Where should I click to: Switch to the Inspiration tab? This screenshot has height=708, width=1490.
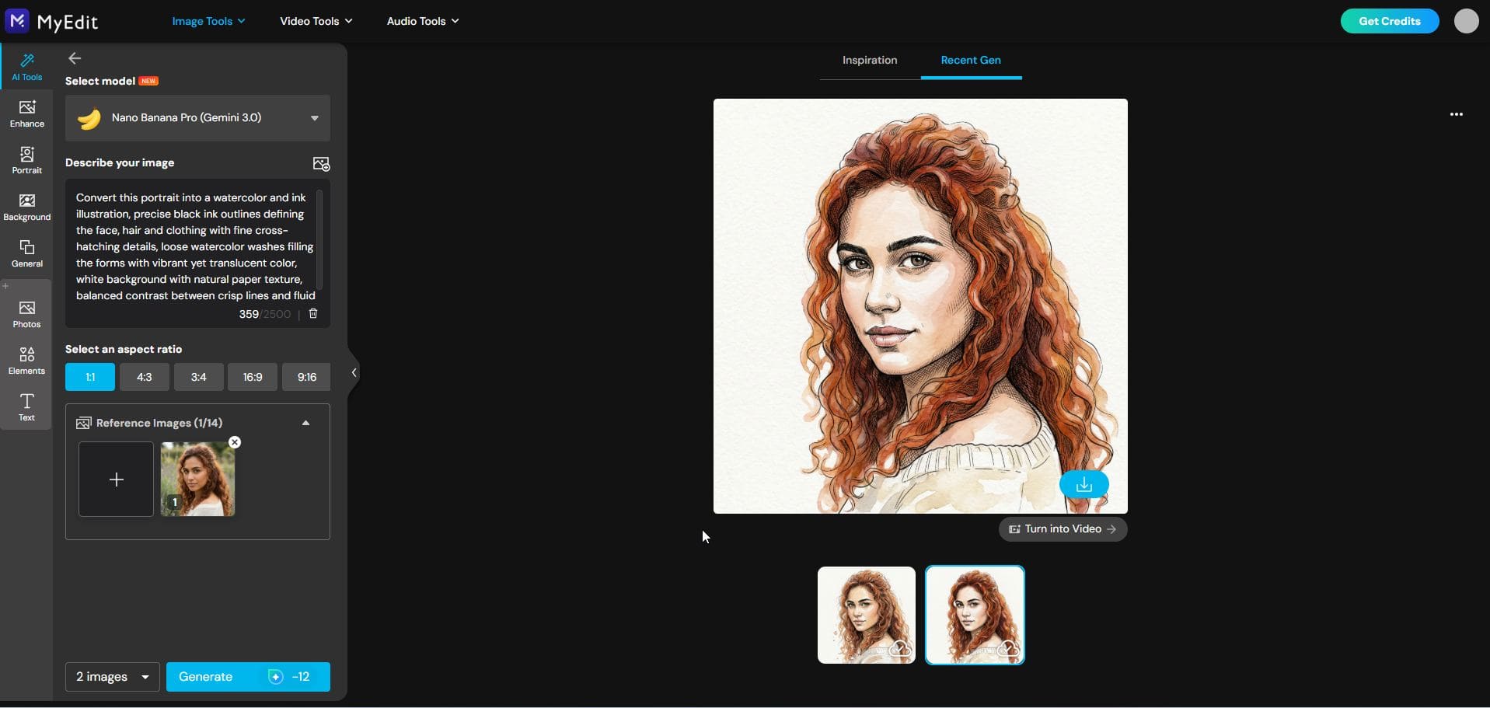tap(869, 60)
